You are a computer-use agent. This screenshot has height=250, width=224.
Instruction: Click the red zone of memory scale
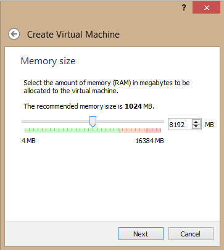pyautogui.click(x=154, y=130)
